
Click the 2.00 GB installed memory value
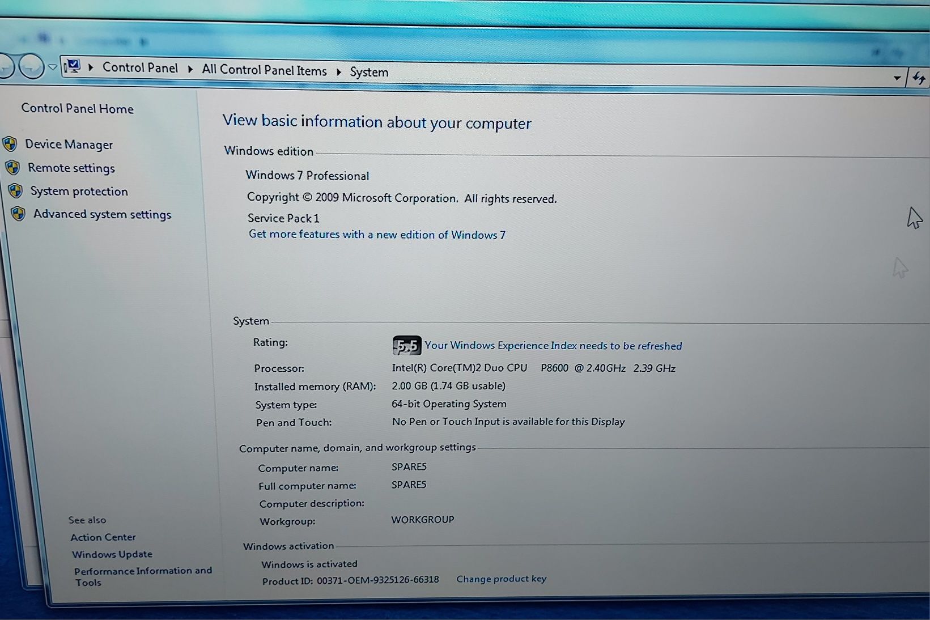pyautogui.click(x=448, y=386)
